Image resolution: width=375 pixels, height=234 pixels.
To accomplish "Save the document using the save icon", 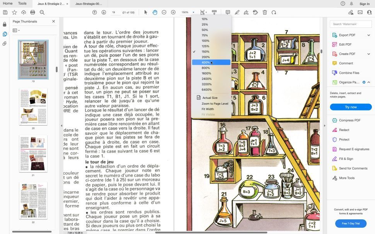I will click(x=5, y=12).
